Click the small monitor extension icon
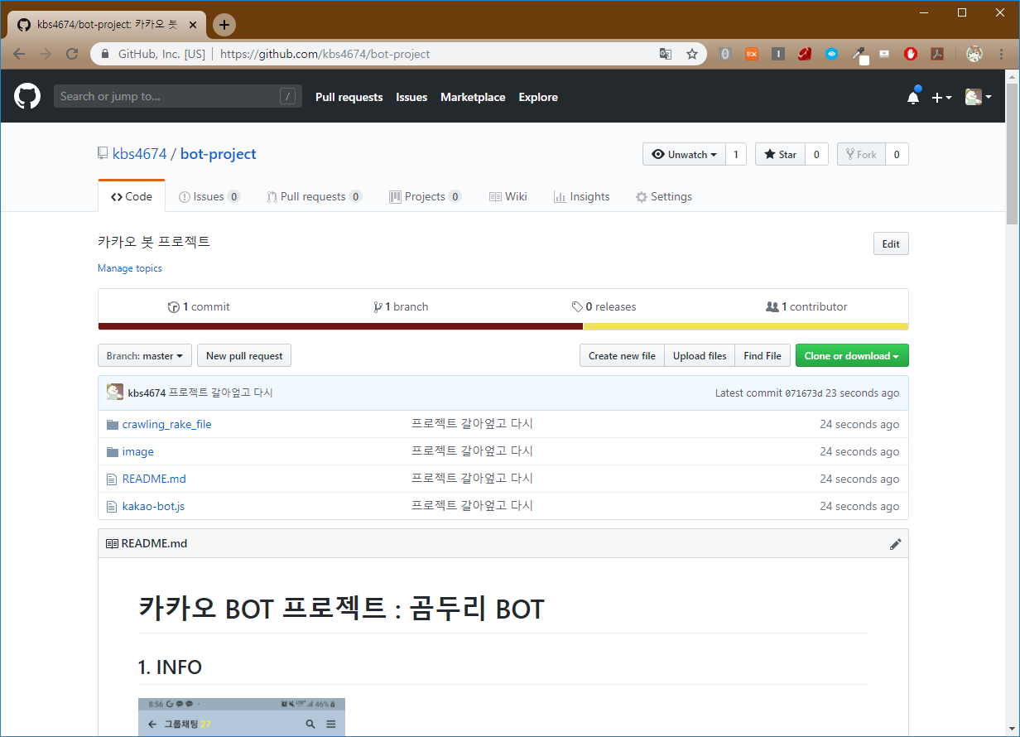Screen dimensions: 1020x737 tap(884, 54)
